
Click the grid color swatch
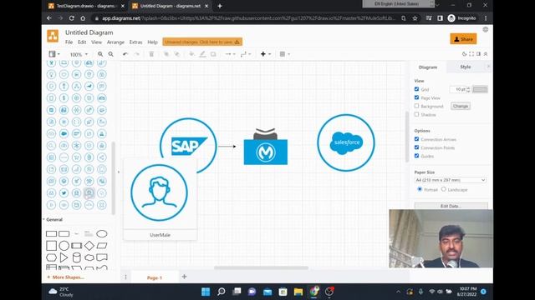point(480,89)
